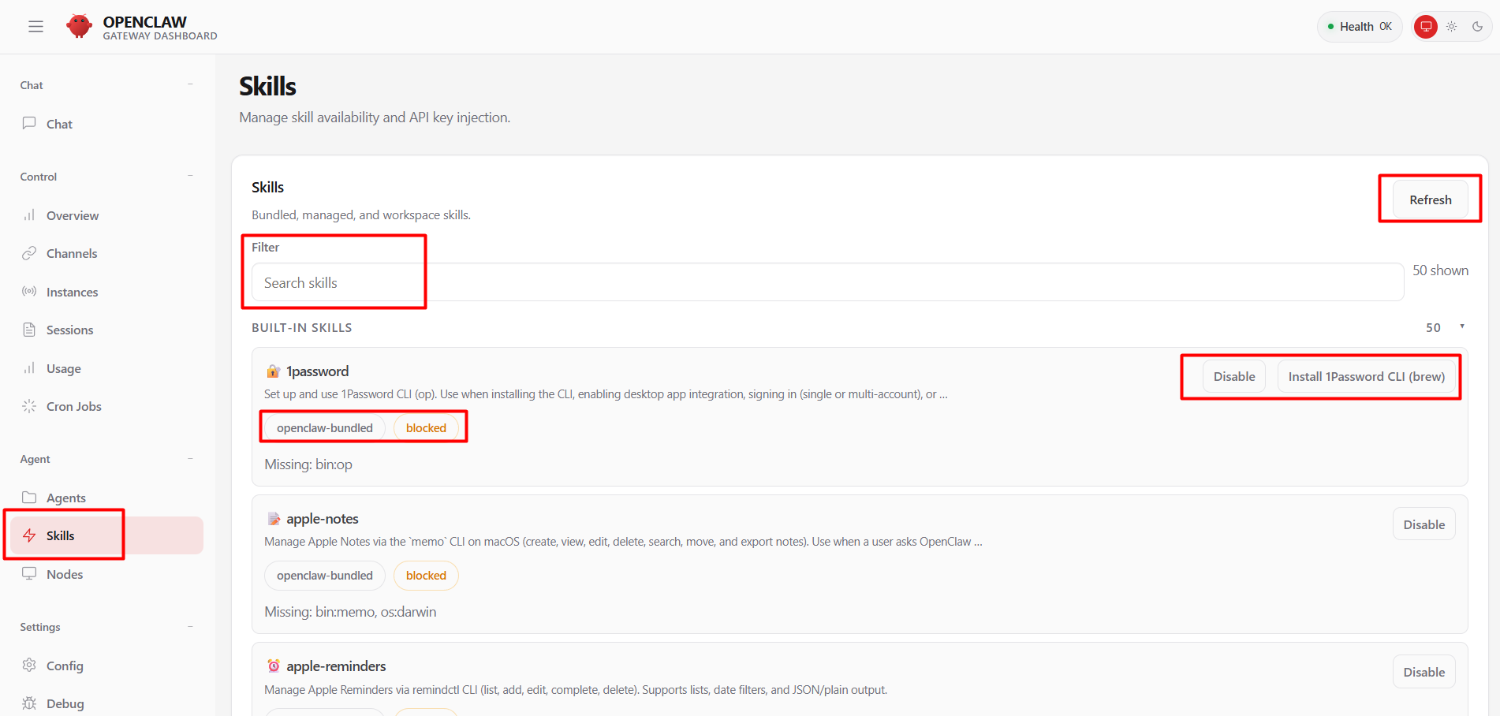Open the Cron Jobs page
The image size is (1500, 716).
click(x=106, y=406)
